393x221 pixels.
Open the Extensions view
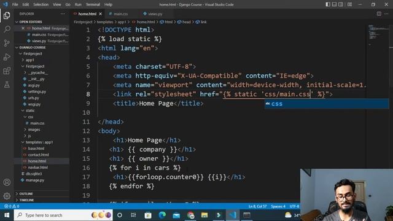point(7,71)
